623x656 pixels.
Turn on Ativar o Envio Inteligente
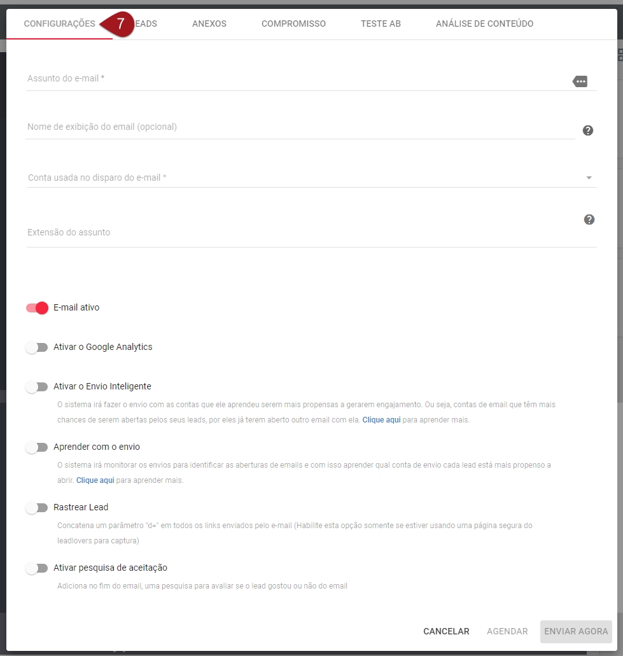click(x=37, y=387)
